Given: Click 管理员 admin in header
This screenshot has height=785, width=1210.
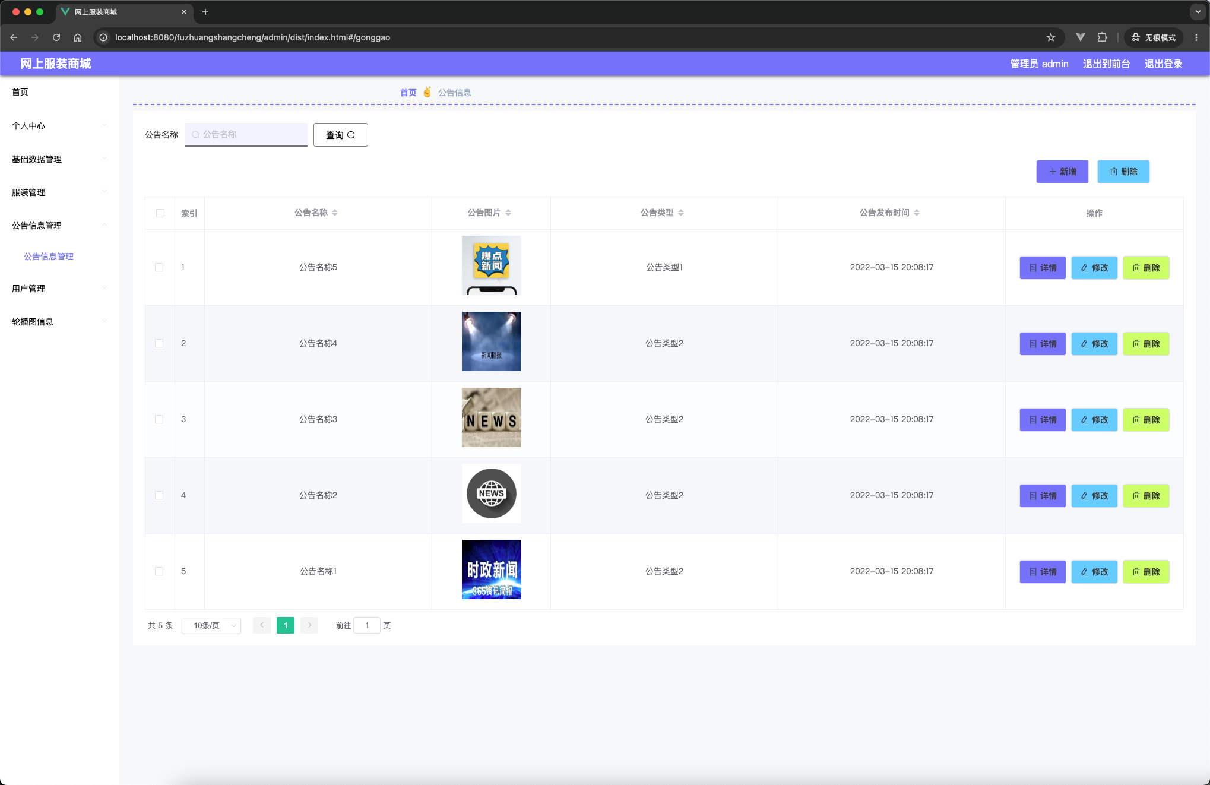Looking at the screenshot, I should pyautogui.click(x=1039, y=64).
